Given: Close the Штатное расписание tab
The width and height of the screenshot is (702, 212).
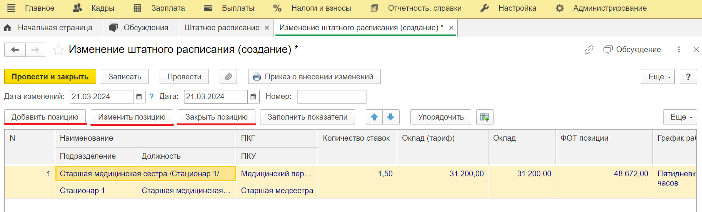Looking at the screenshot, I should 267,28.
